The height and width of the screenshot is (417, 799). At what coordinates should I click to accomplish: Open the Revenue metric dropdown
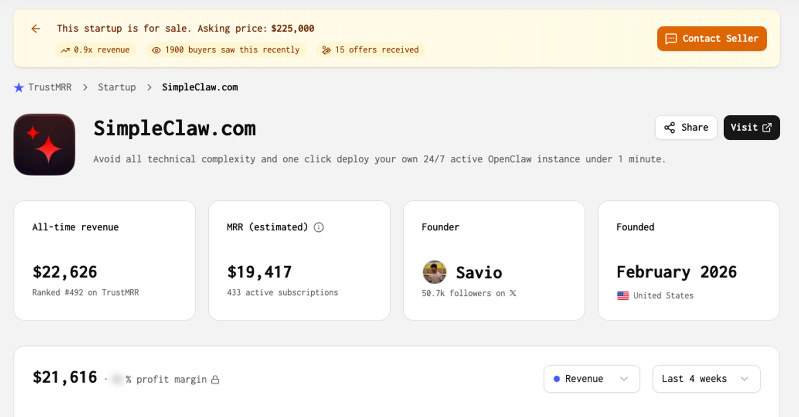pyautogui.click(x=591, y=379)
